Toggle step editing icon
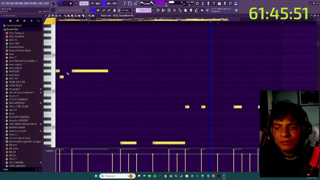The image size is (320, 180). click(103, 10)
